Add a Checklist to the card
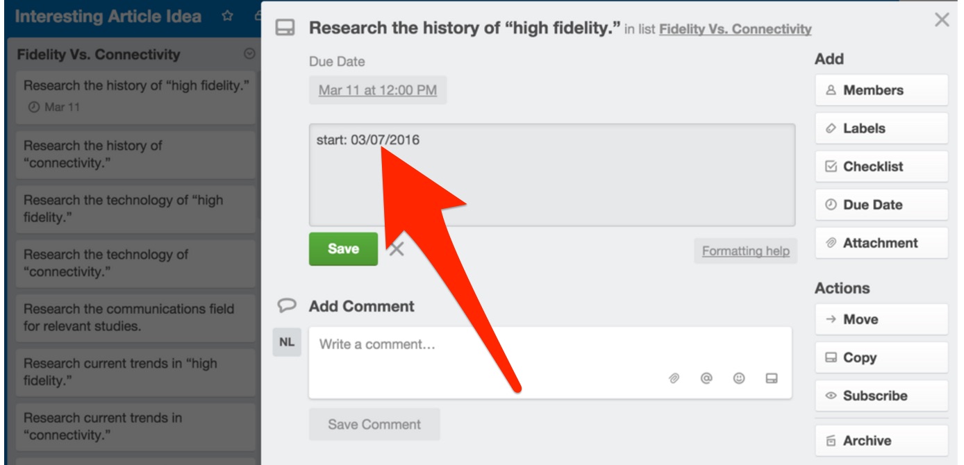 (881, 167)
